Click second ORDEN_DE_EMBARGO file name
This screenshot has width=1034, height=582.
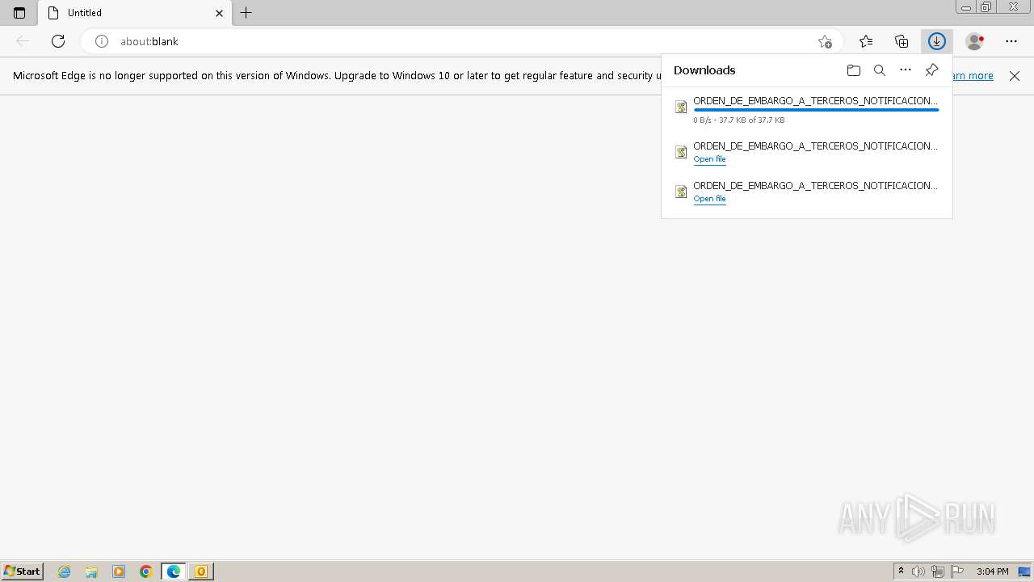coord(815,146)
